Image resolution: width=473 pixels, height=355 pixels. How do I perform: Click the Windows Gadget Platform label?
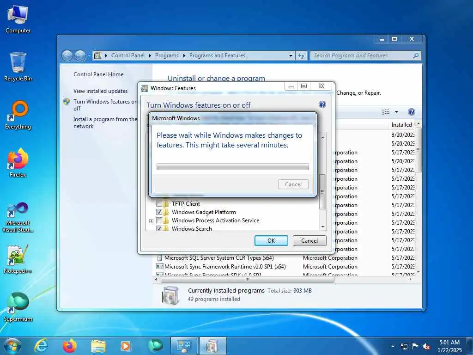[204, 212]
